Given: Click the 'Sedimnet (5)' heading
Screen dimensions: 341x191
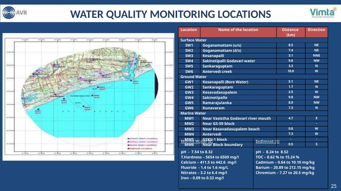Looking at the screenshot, I should pos(267,141).
